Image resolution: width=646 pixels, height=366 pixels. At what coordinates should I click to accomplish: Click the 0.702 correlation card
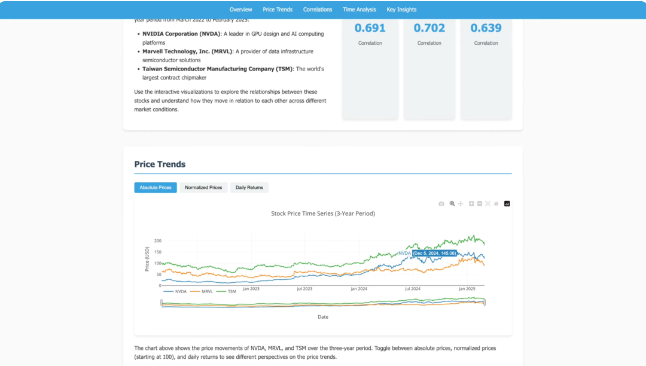[x=429, y=68]
